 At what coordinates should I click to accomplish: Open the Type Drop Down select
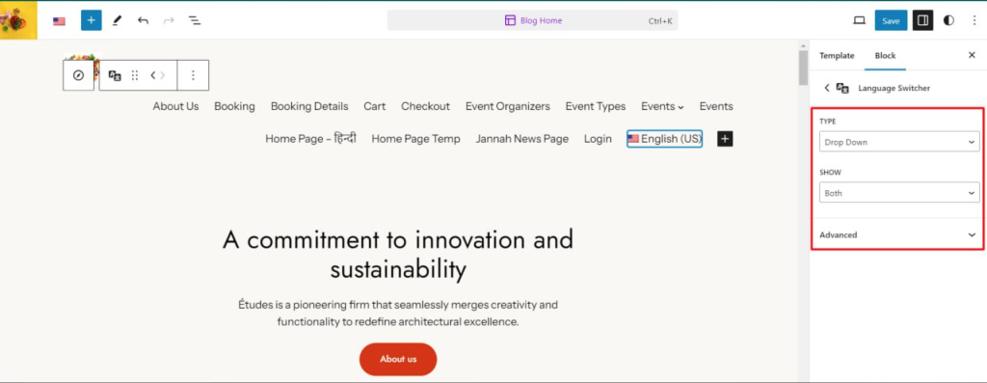click(899, 142)
